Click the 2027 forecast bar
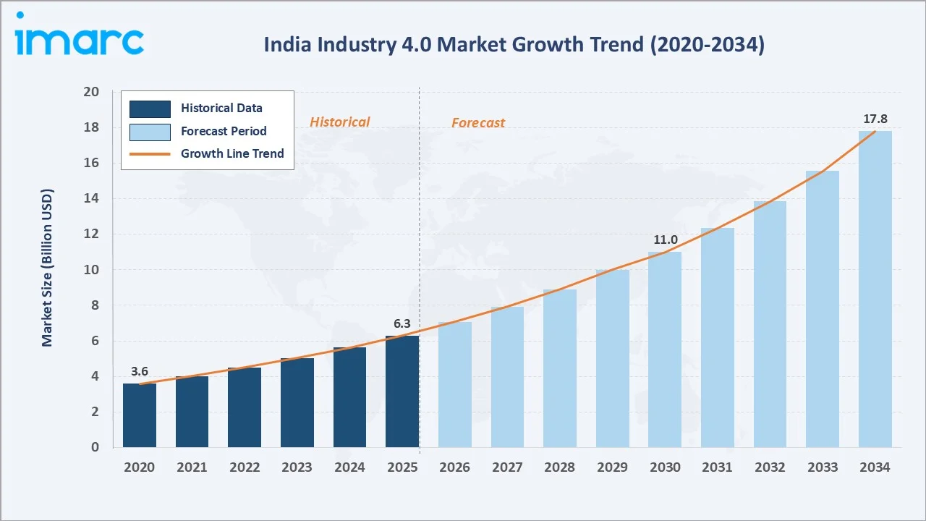 pos(507,377)
